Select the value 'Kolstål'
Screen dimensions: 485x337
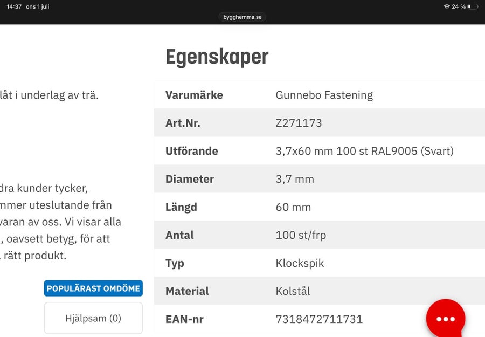pyautogui.click(x=293, y=291)
